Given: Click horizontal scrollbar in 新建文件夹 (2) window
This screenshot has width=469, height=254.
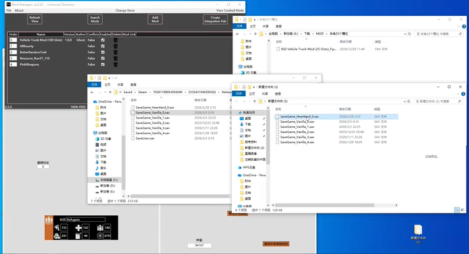Looking at the screenshot, I should [325, 205].
